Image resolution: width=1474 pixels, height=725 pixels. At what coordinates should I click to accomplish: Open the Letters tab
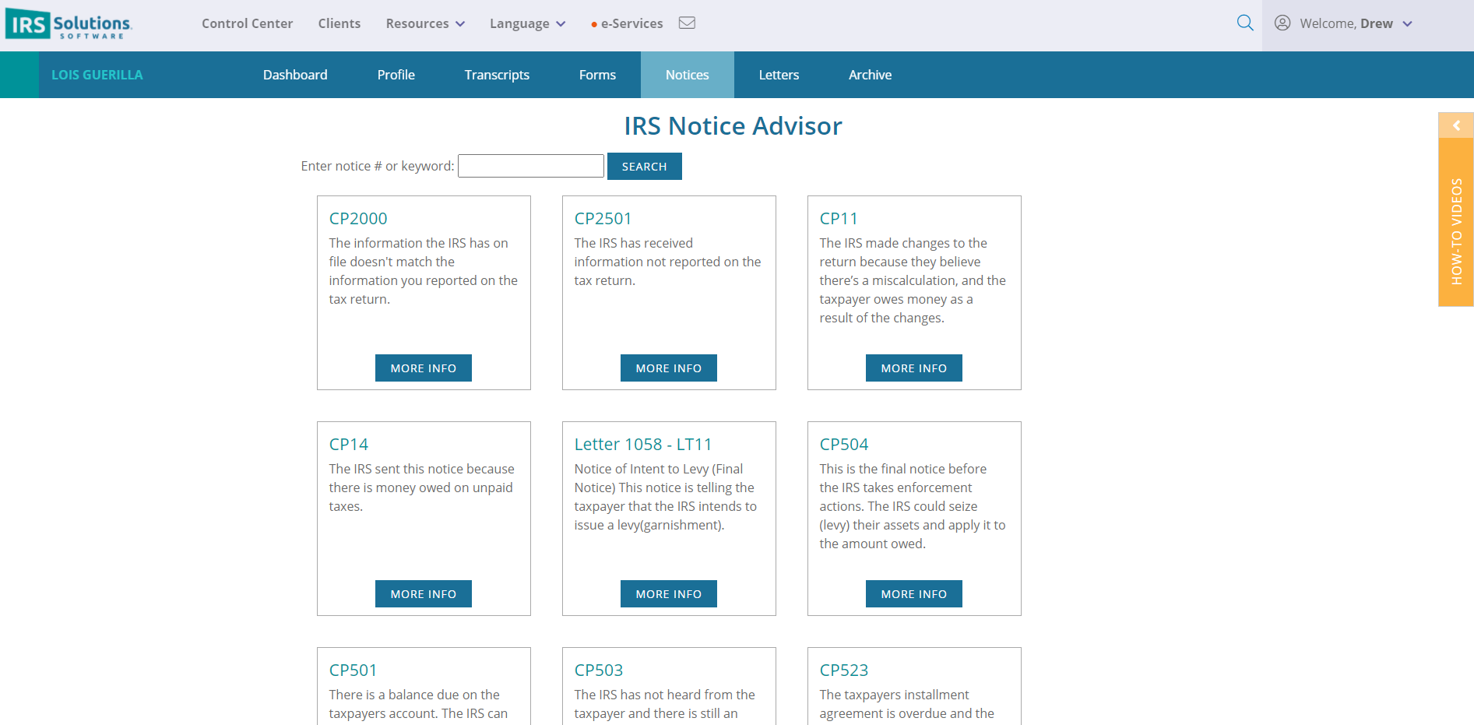[779, 74]
